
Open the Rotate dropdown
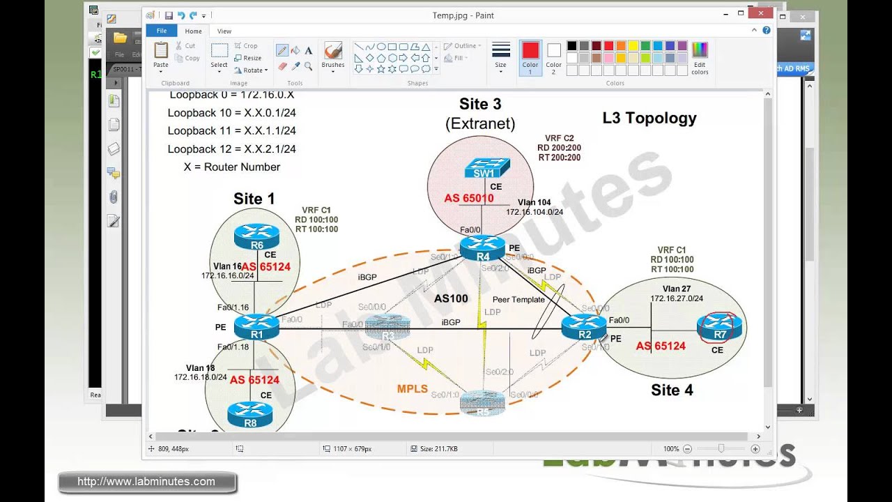coord(251,70)
